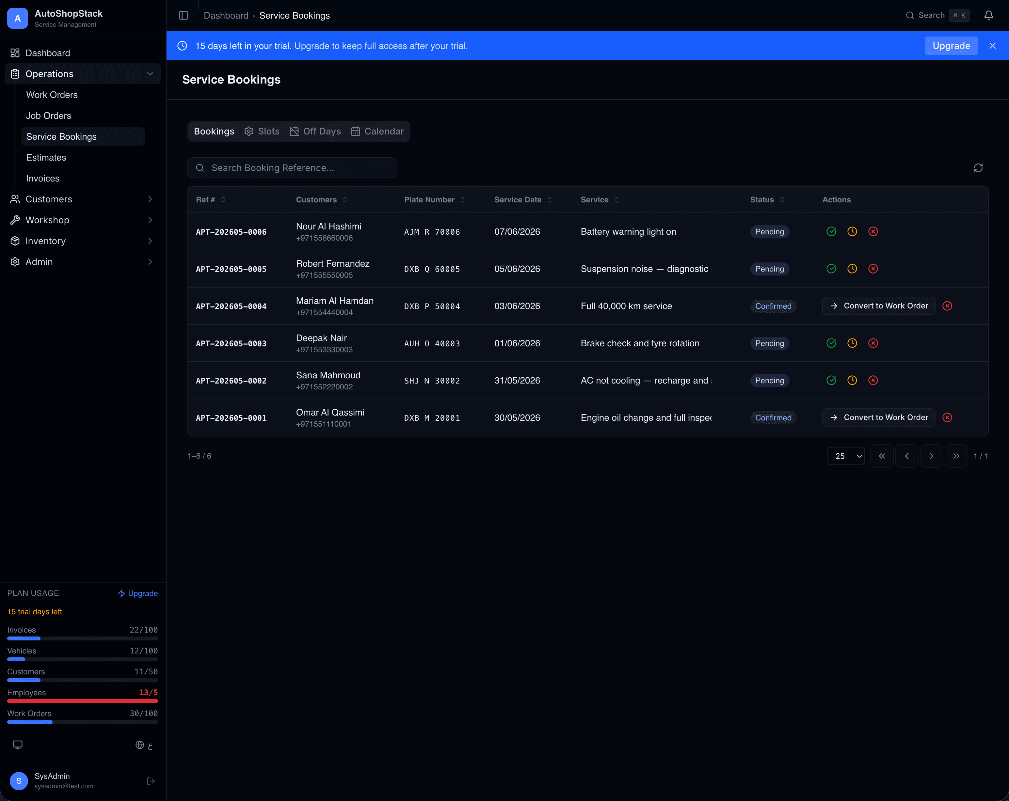The height and width of the screenshot is (801, 1009).
Task: Open the rows-per-page dropdown showing 25
Action: [x=846, y=456]
